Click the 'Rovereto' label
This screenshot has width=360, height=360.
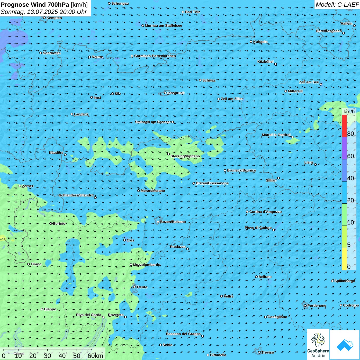(x=116, y=315)
